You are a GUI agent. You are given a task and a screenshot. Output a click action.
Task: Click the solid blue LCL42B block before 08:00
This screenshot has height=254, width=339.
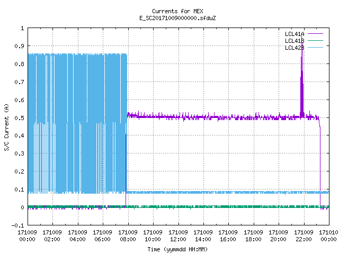coord(77,123)
